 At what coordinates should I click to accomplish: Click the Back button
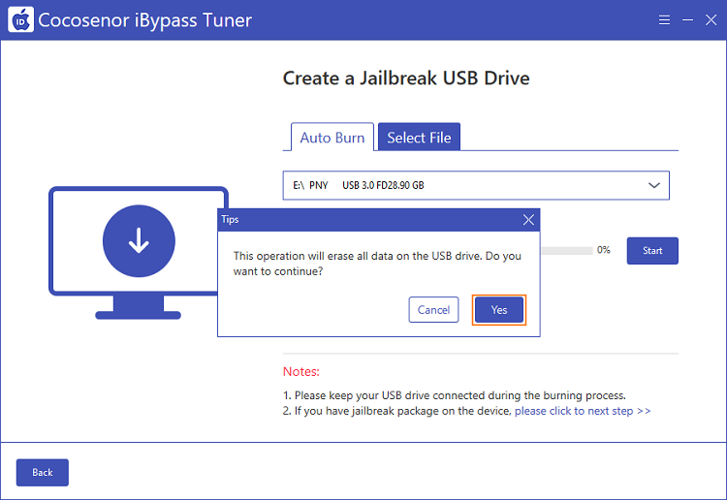[x=43, y=472]
